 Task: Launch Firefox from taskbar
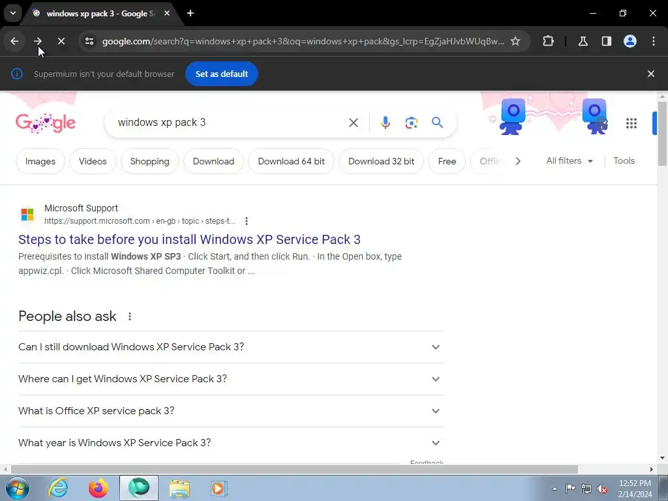tap(98, 488)
